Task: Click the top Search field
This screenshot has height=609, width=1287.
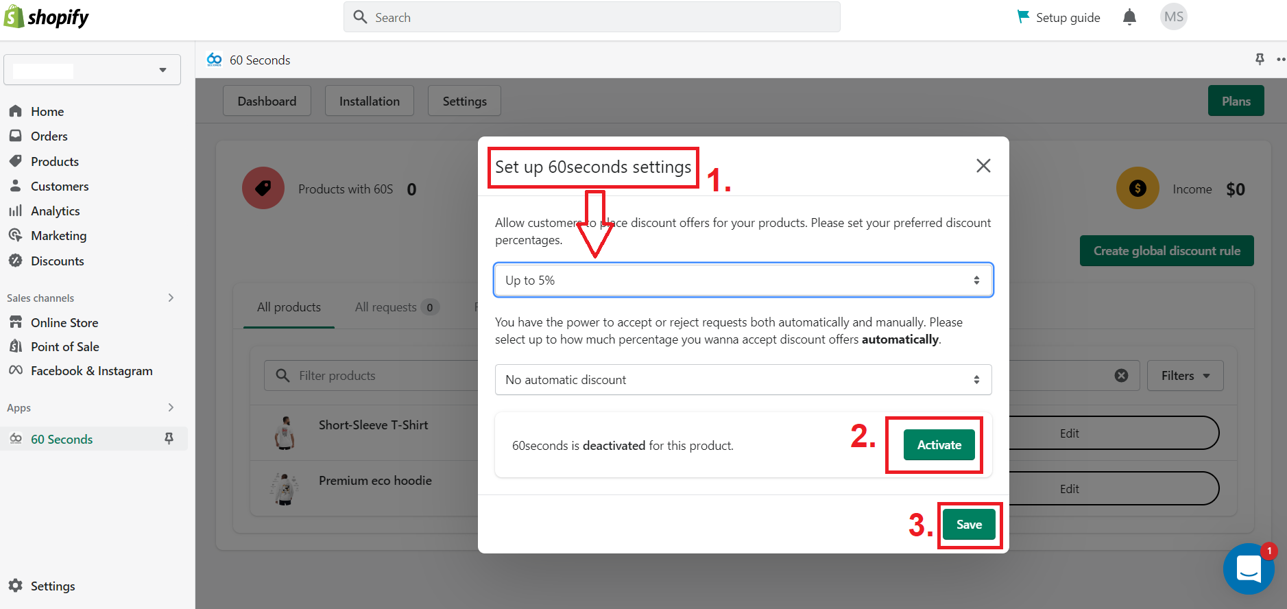Action: [x=592, y=17]
